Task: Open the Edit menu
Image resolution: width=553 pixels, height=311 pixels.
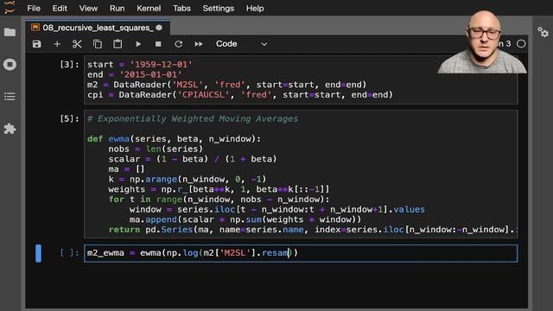Action: (x=60, y=8)
